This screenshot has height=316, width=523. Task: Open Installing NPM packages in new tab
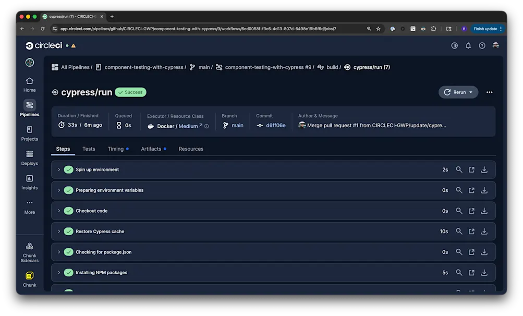coord(471,273)
